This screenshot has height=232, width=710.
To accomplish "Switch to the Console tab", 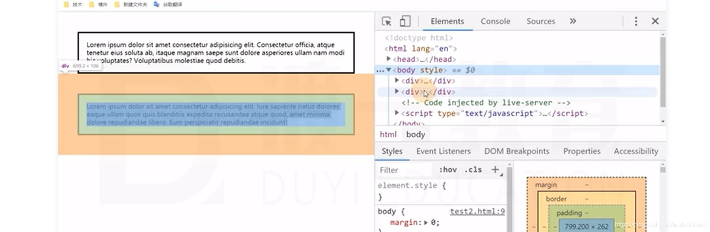I will [496, 21].
